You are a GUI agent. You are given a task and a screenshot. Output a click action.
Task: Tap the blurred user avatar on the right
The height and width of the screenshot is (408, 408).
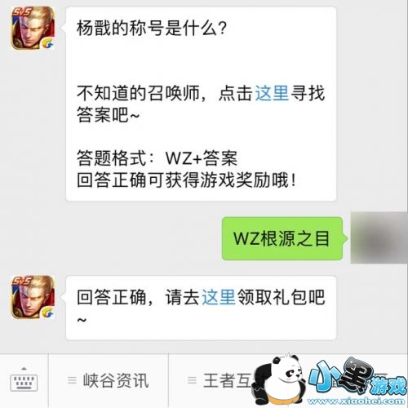coord(379,237)
